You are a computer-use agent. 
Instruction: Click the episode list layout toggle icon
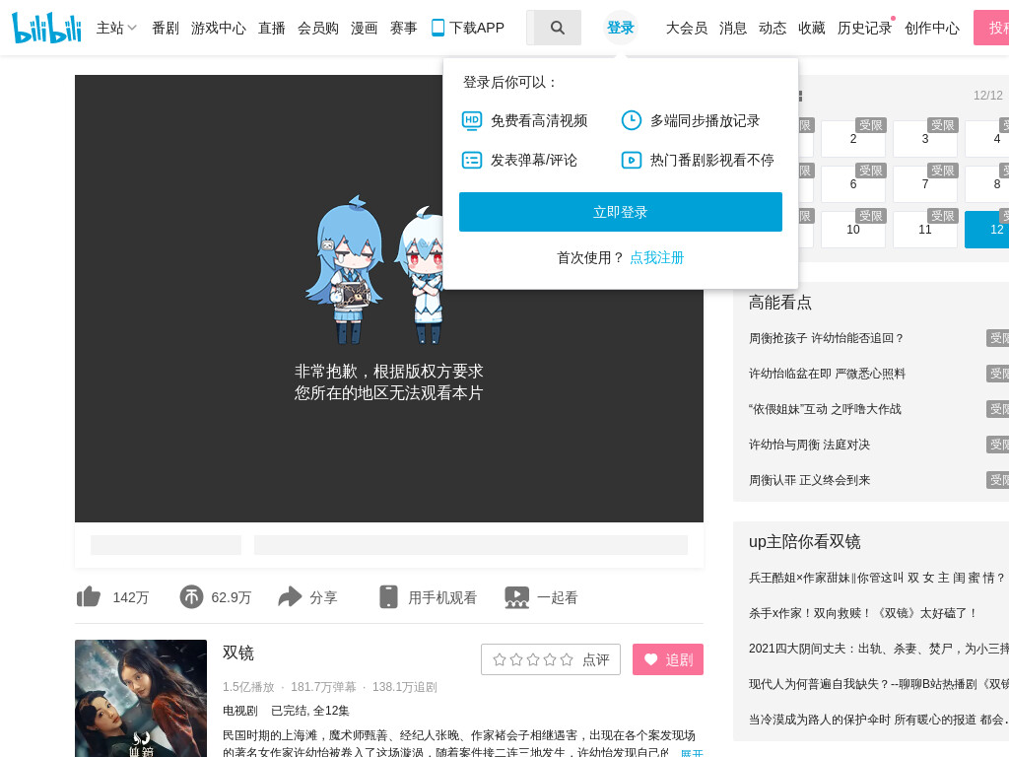point(800,96)
